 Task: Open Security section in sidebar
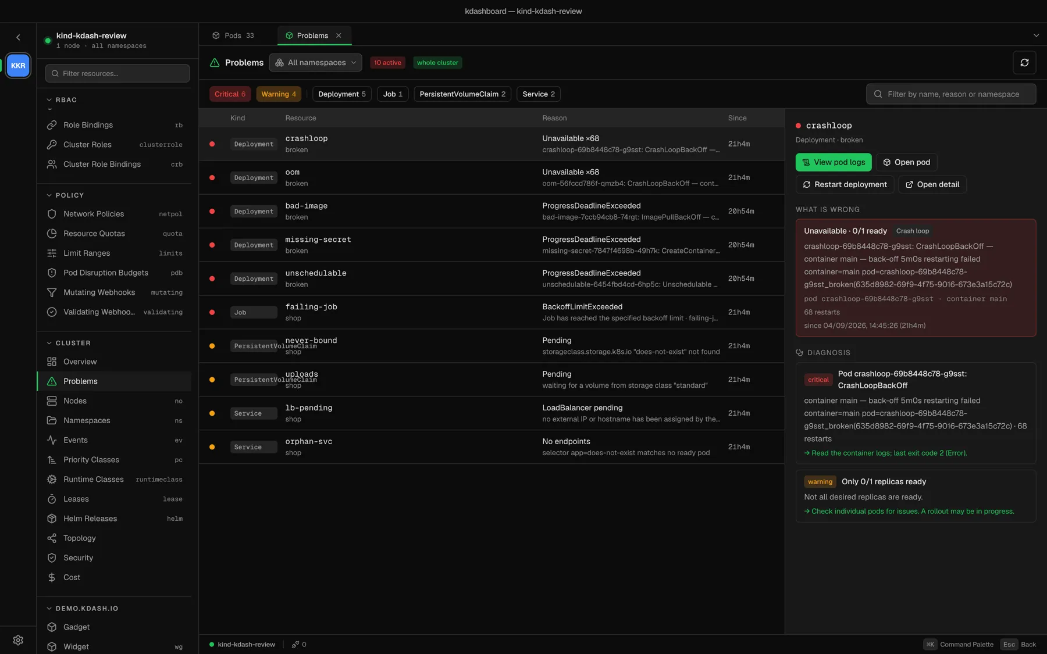(x=115, y=558)
